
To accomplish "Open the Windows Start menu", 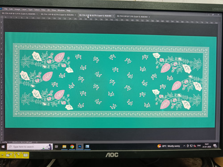I will pyautogui.click(x=3, y=147).
